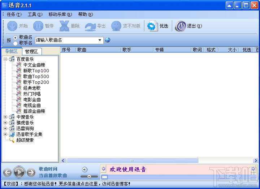Sort by 歌手 column header
Image resolution: width=260 pixels, height=189 pixels.
[137, 50]
